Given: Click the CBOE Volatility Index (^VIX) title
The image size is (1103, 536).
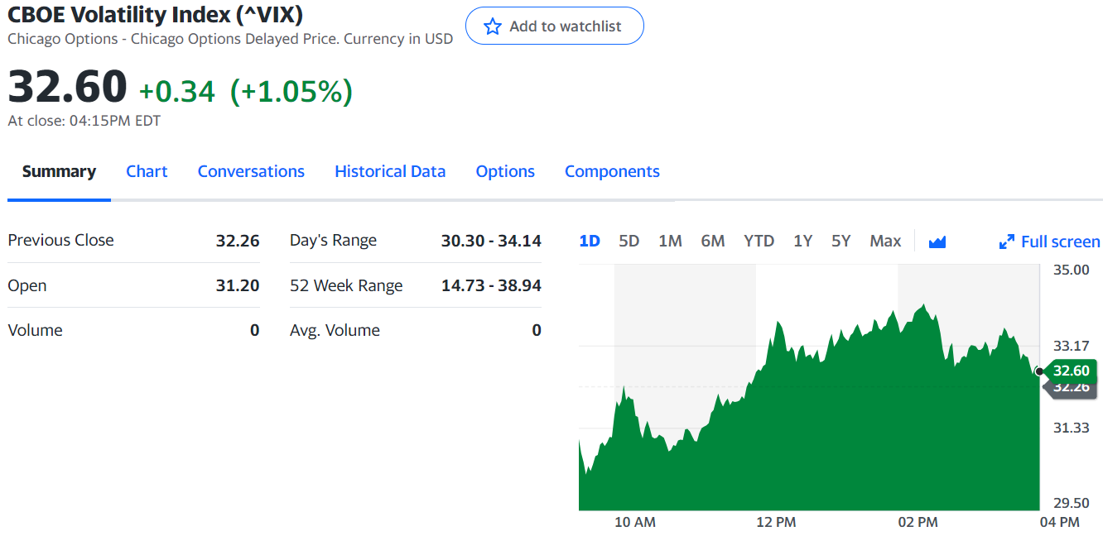Looking at the screenshot, I should click(x=155, y=14).
